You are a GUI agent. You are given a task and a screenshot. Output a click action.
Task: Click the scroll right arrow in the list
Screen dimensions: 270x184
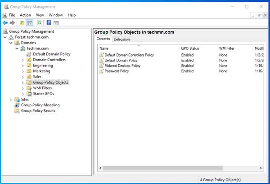click(261, 168)
